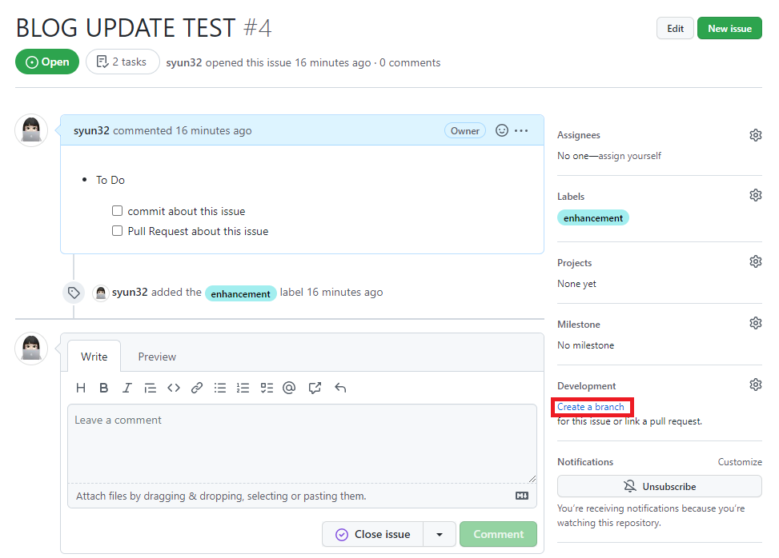Open the Development gear settings
Screen dimensions: 779x558
tap(755, 385)
